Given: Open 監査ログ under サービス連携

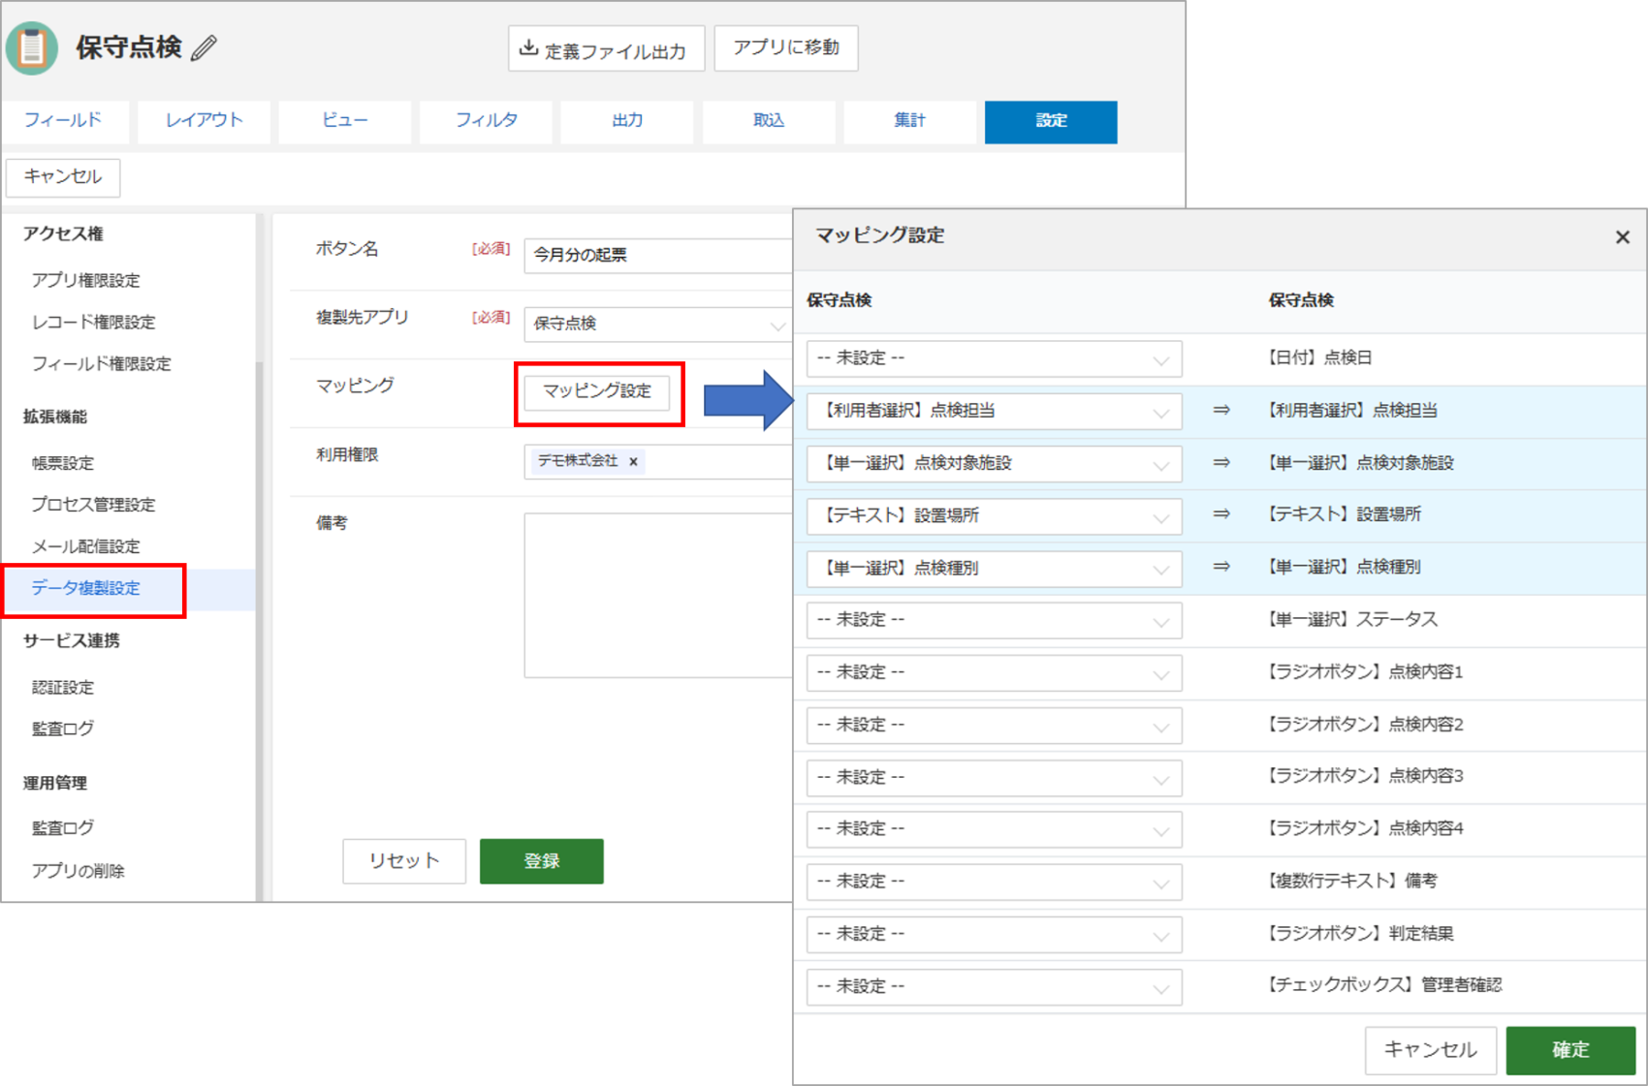Looking at the screenshot, I should pyautogui.click(x=62, y=729).
